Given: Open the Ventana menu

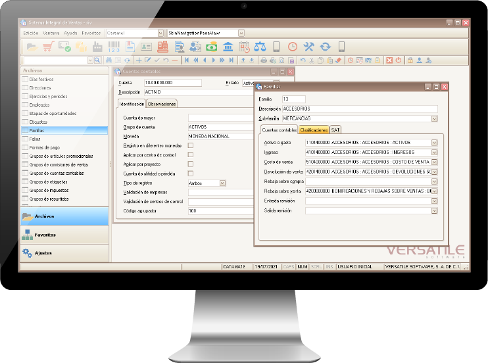Looking at the screenshot, I should tap(51, 33).
